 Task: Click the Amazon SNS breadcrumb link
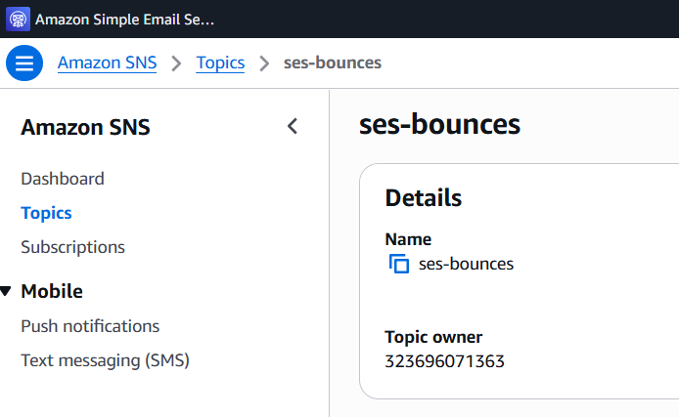[x=107, y=63]
